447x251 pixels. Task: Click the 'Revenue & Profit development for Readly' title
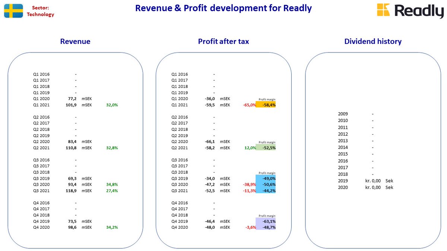[223, 8]
